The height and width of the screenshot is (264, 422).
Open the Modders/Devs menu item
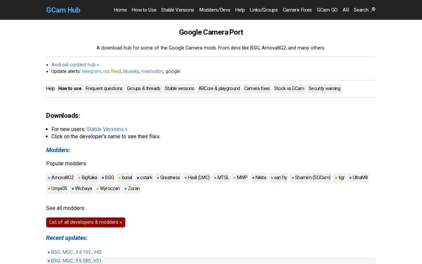(x=215, y=10)
